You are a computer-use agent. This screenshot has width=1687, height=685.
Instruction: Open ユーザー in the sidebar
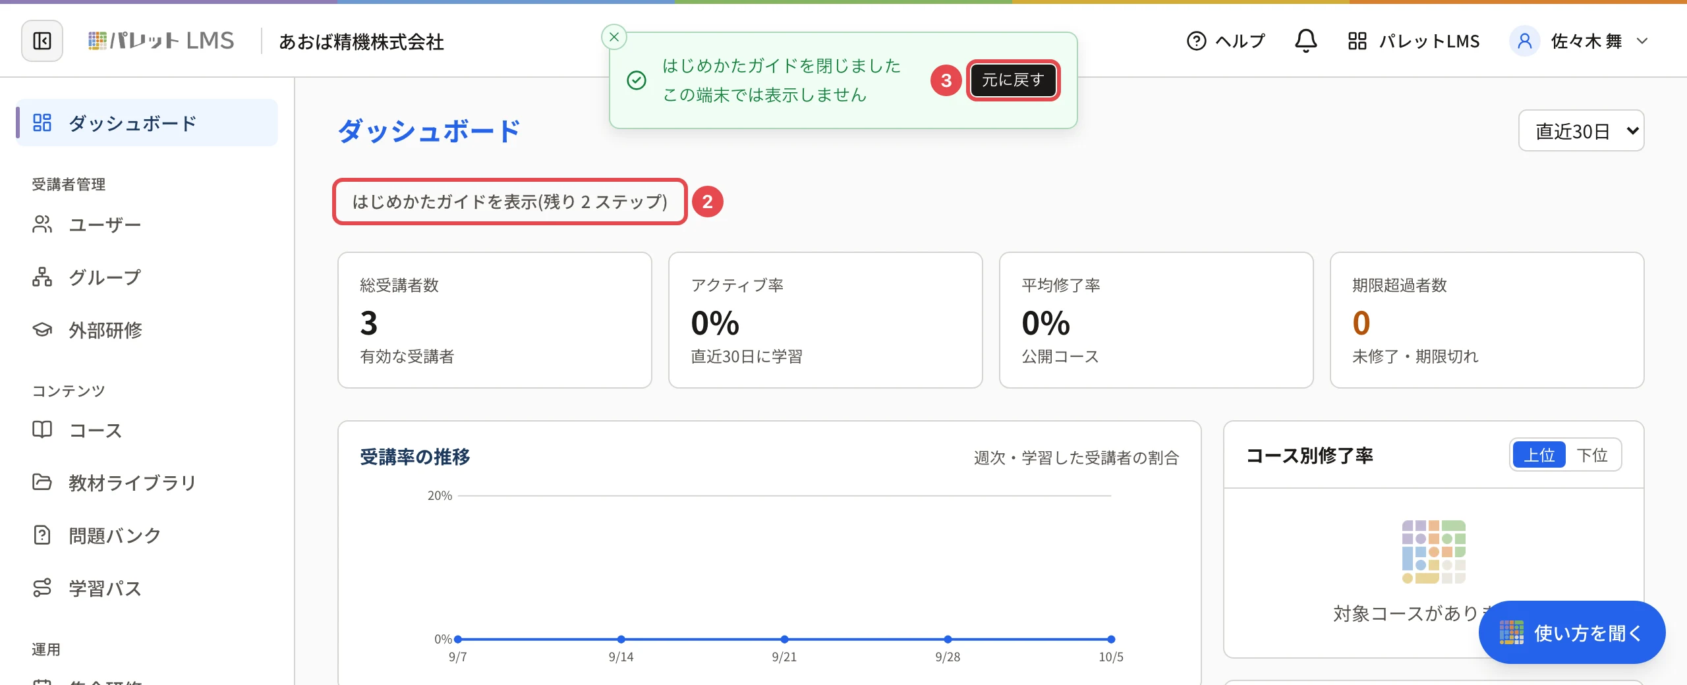point(147,225)
